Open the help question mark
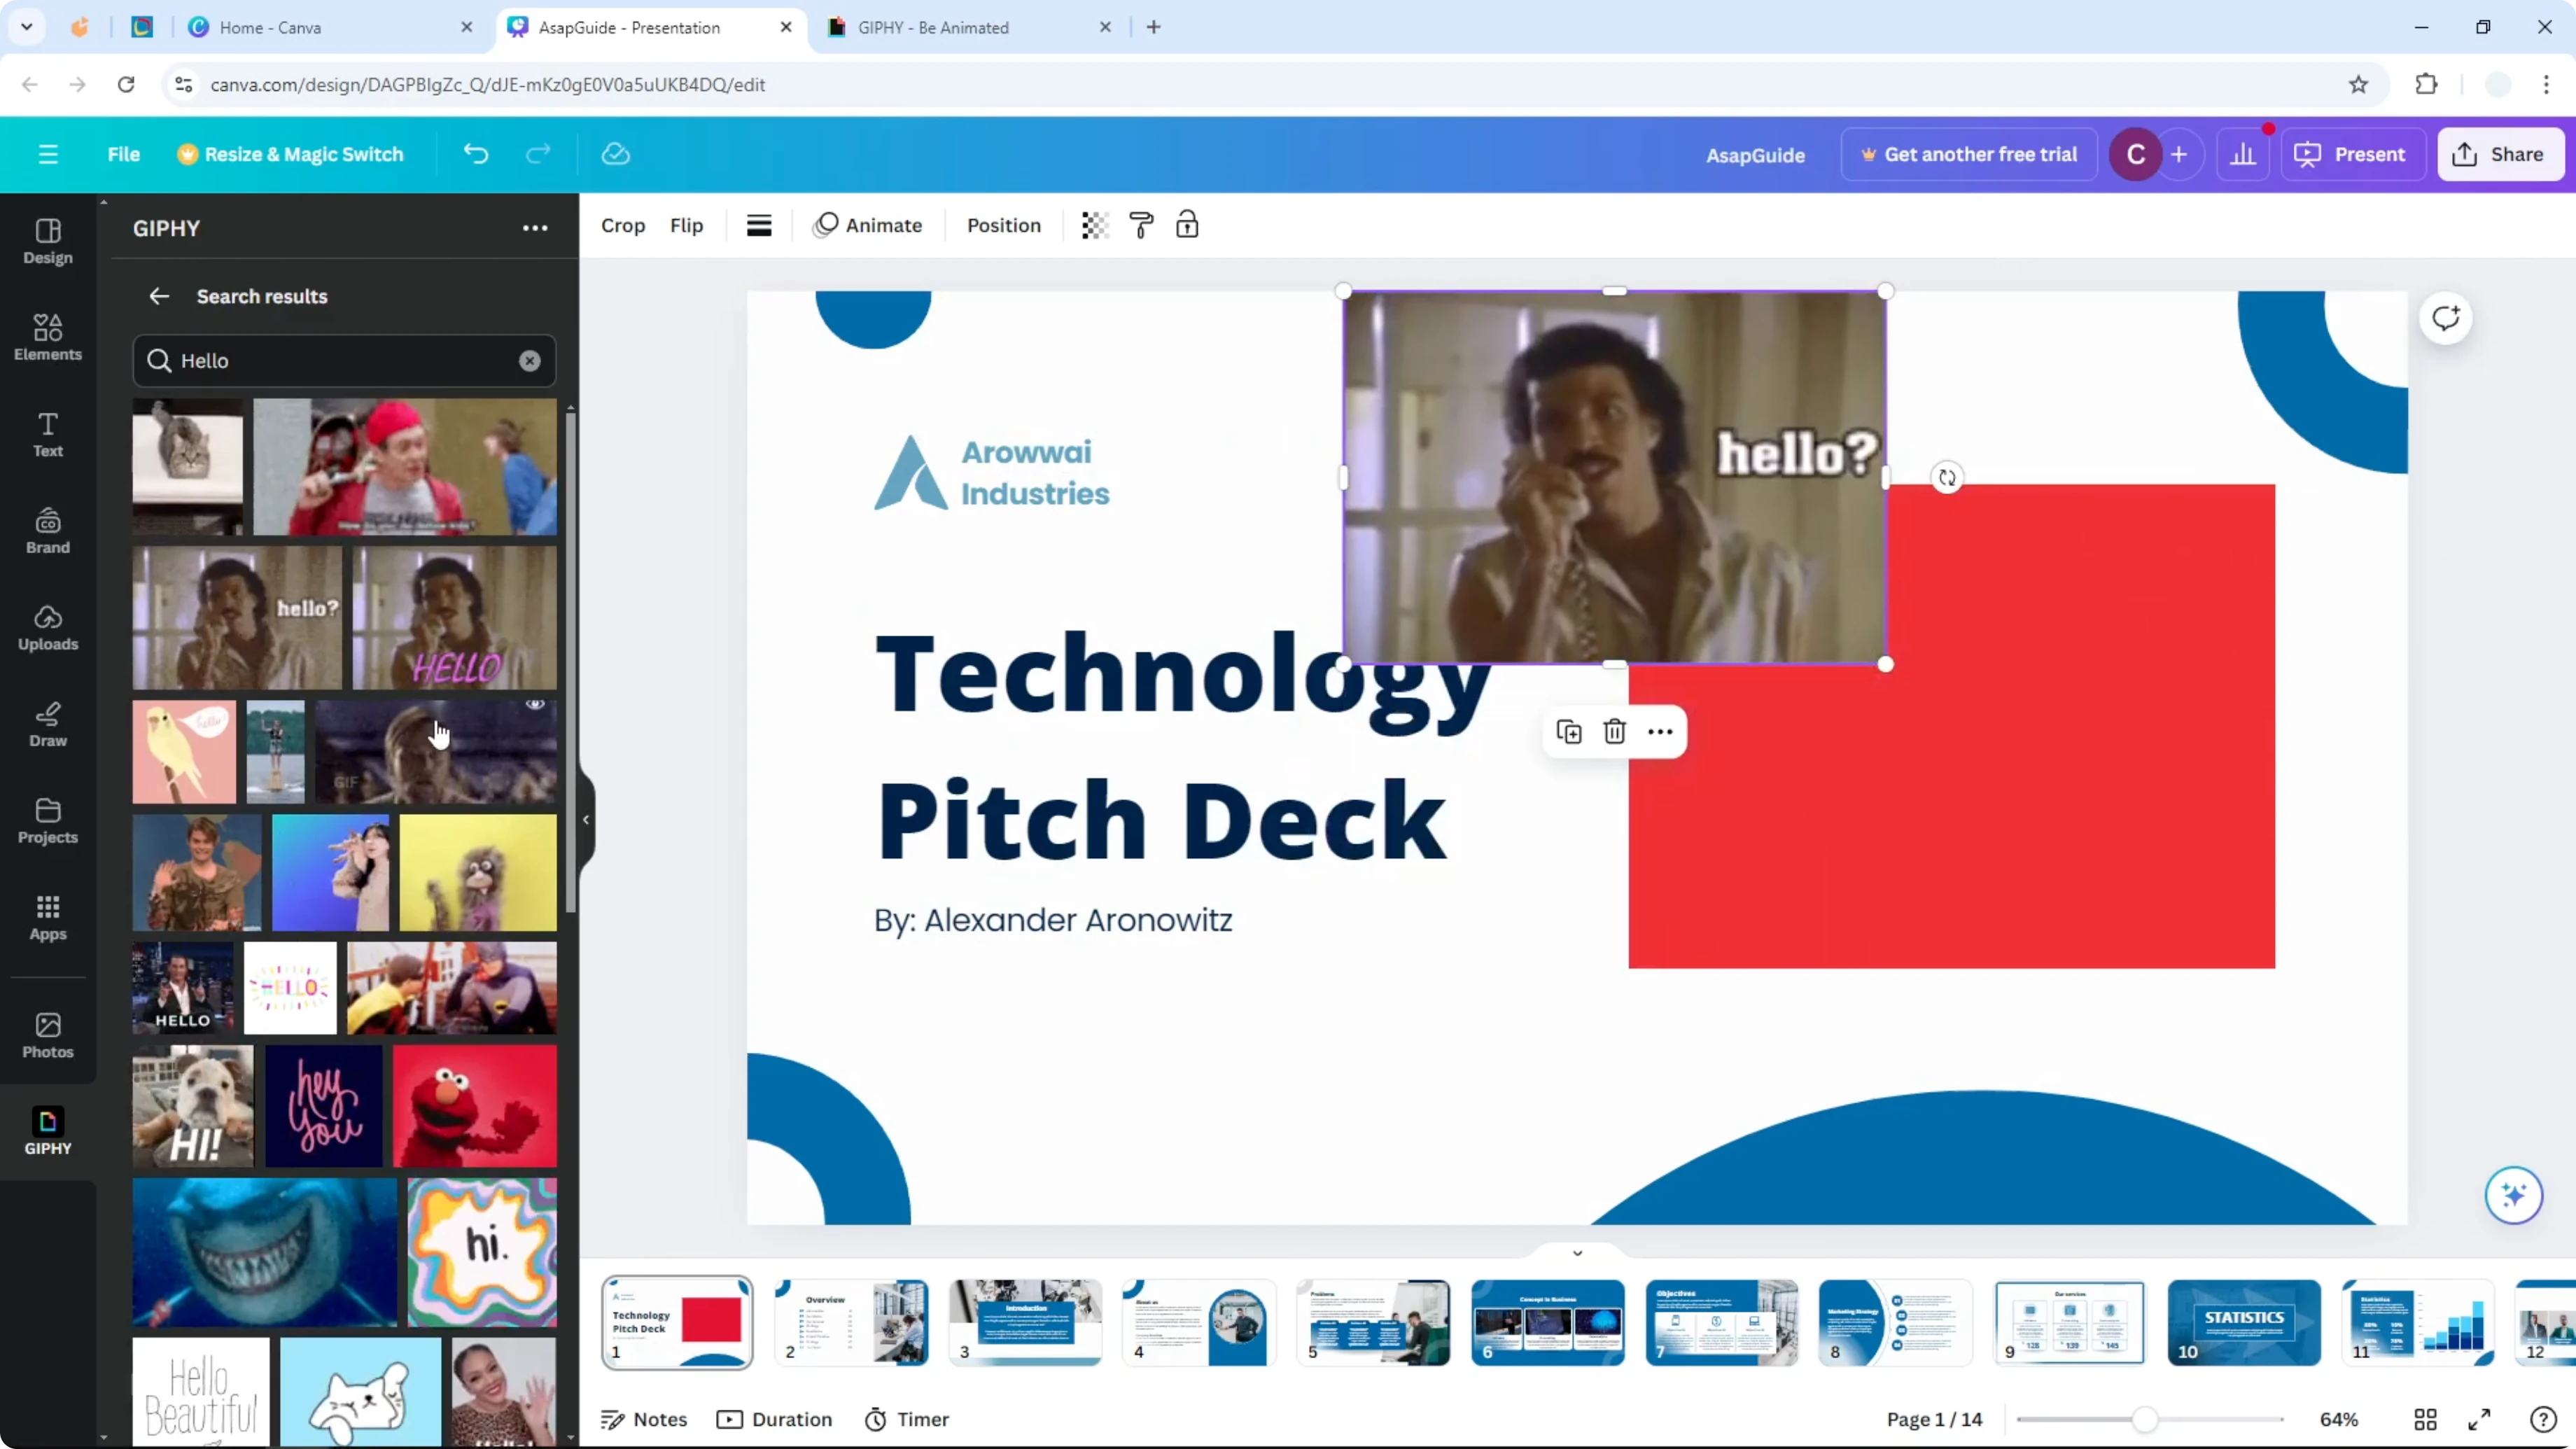The height and width of the screenshot is (1449, 2576). click(2543, 1419)
